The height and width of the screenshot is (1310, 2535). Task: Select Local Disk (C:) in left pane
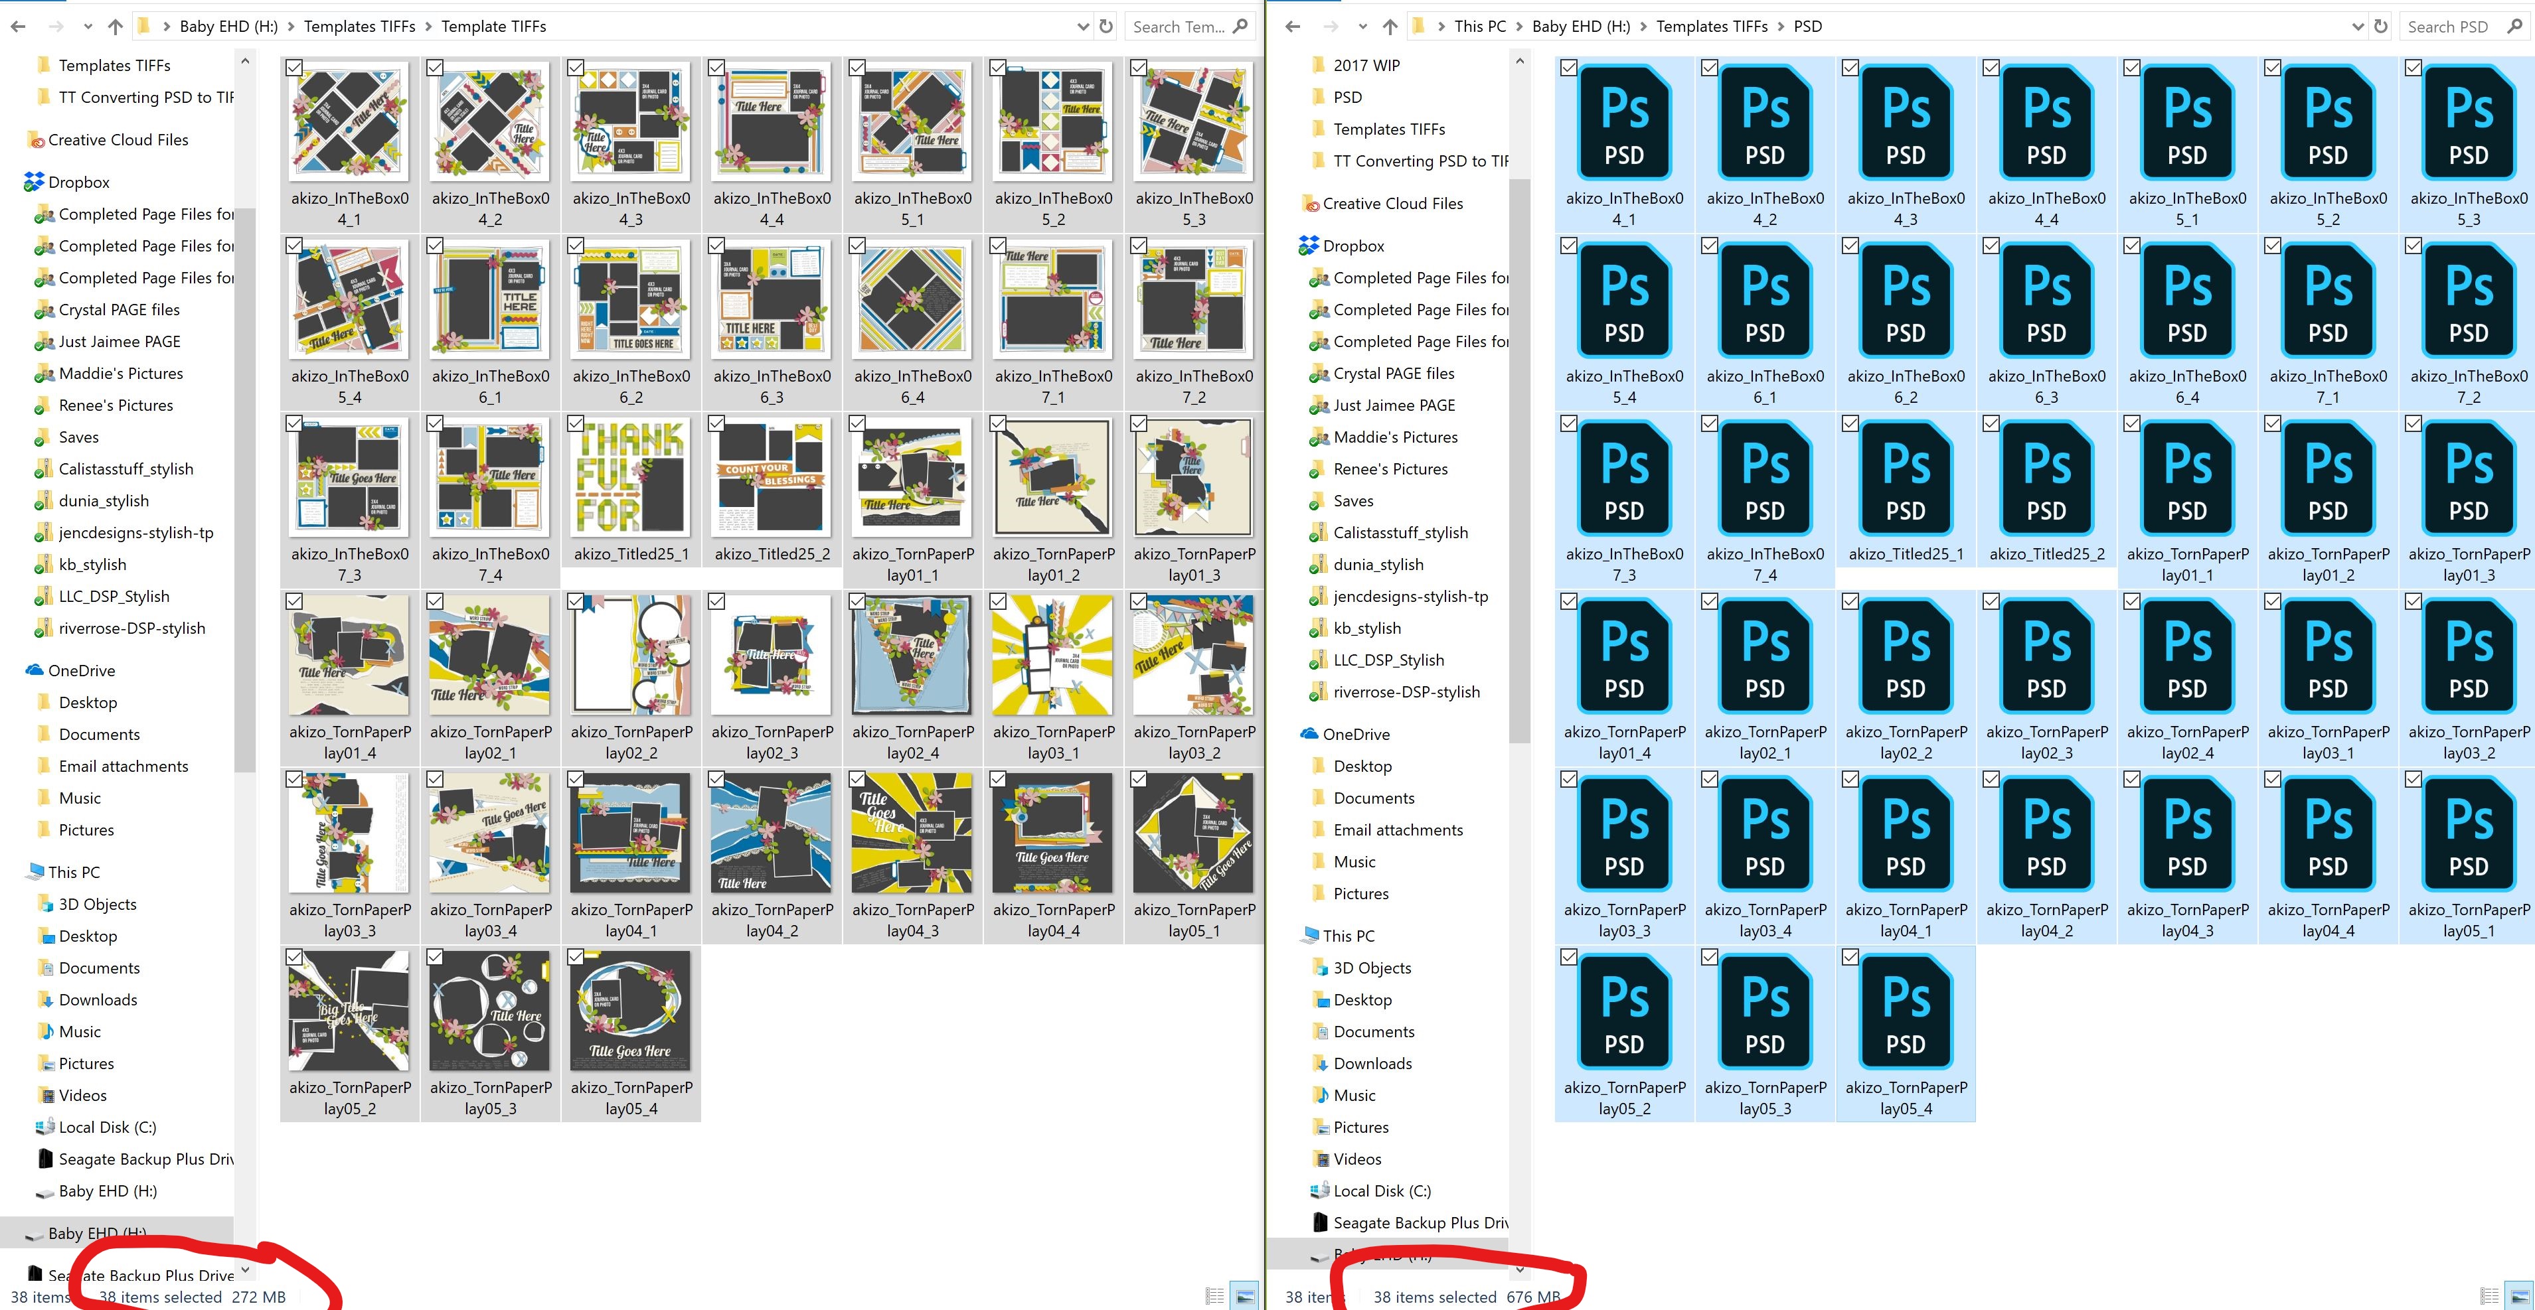point(108,1127)
